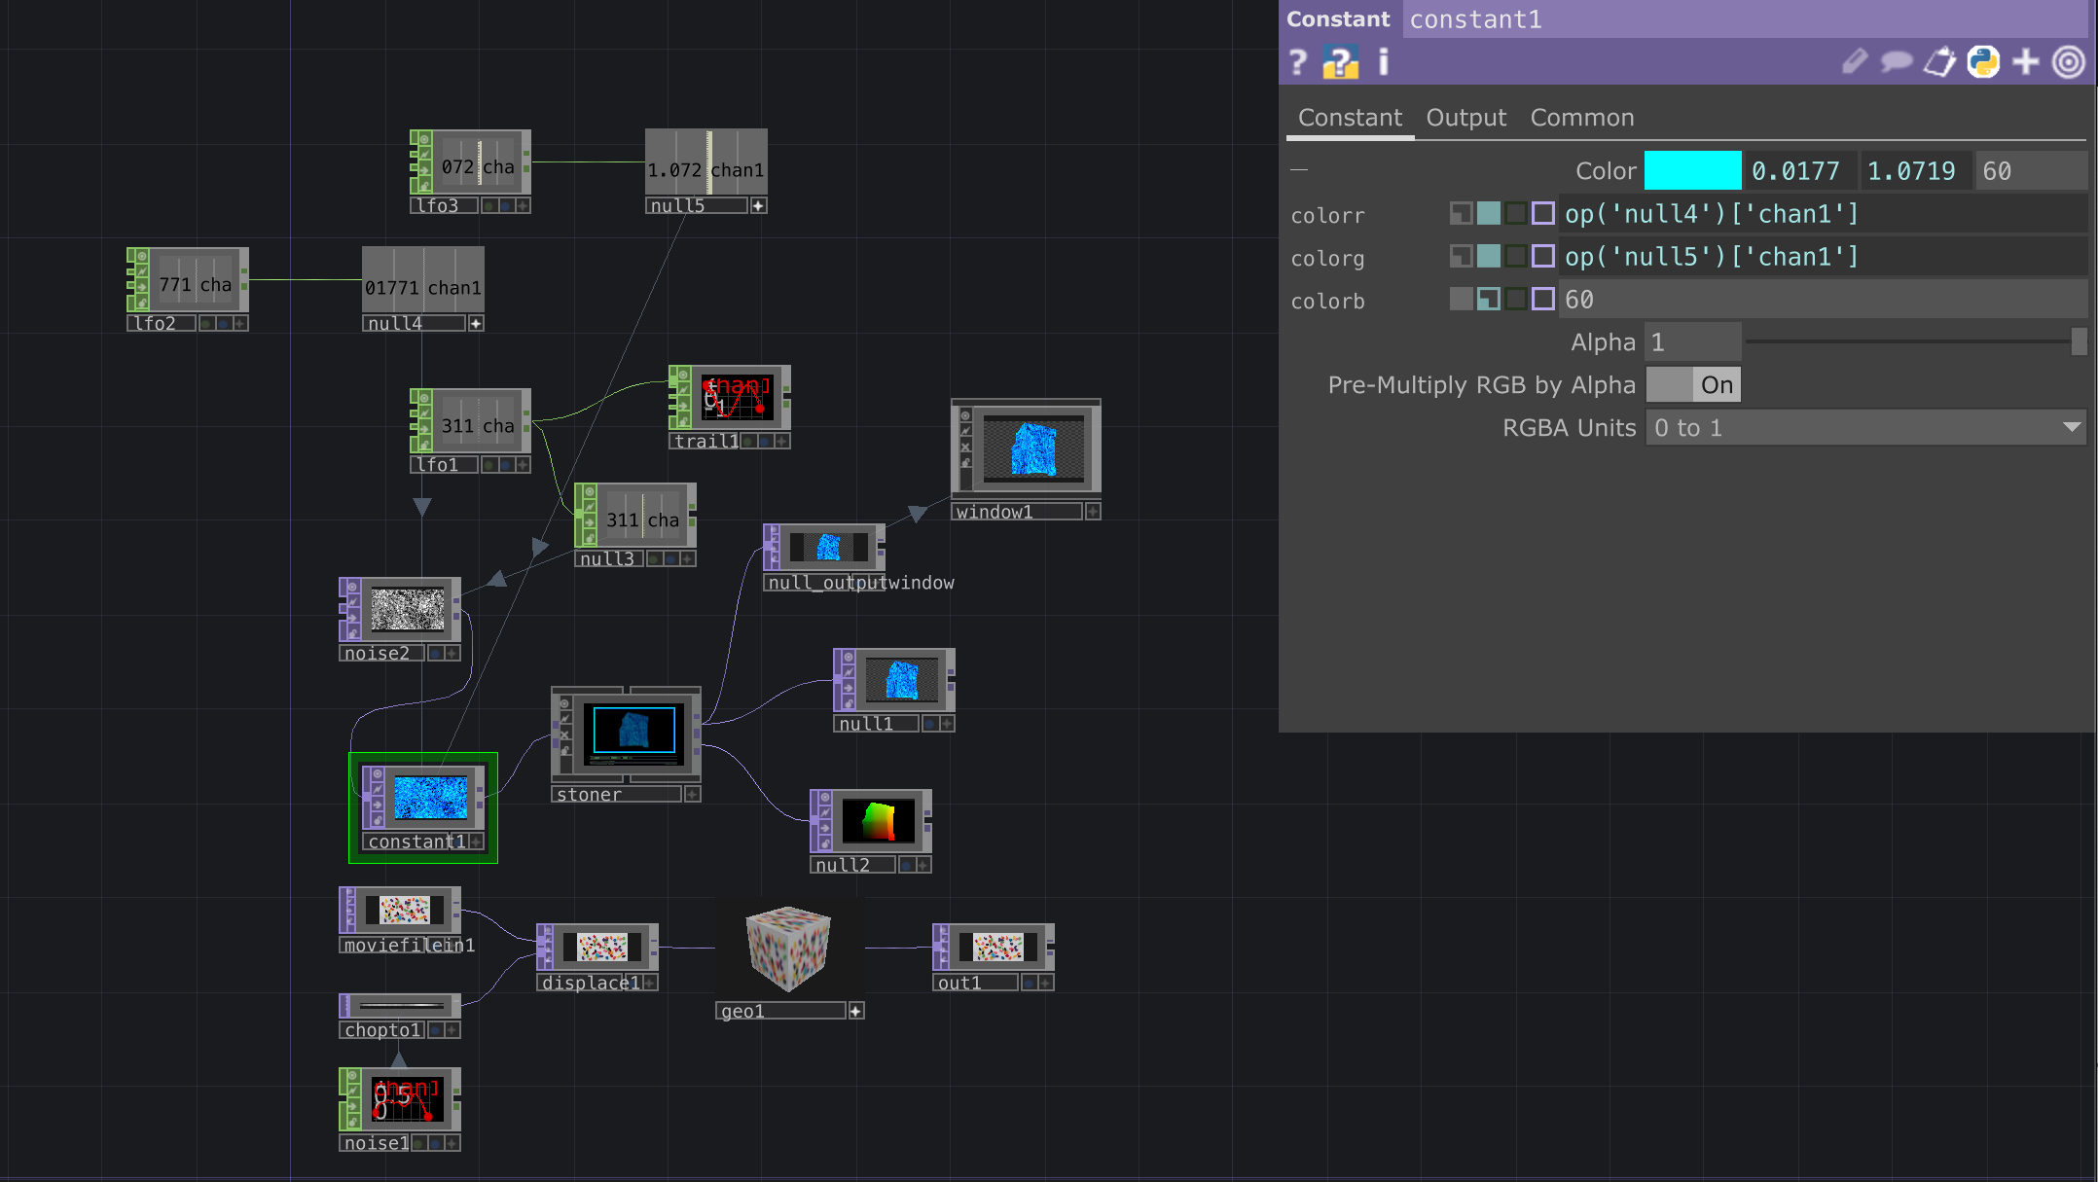
Task: Click the target circle icon in header
Action: [2068, 62]
